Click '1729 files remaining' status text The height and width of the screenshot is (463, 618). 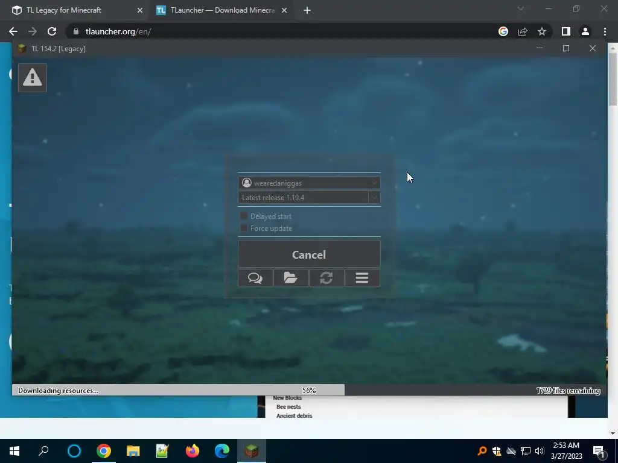click(568, 391)
